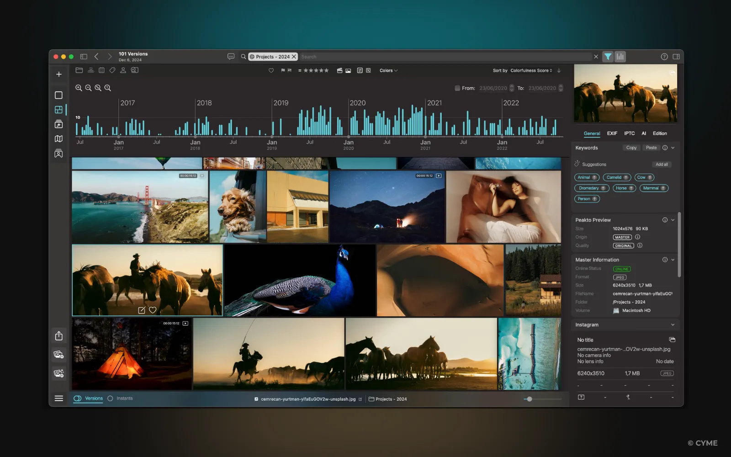Switch to Instants mode
Screen dimensions: 731x457
coord(120,399)
